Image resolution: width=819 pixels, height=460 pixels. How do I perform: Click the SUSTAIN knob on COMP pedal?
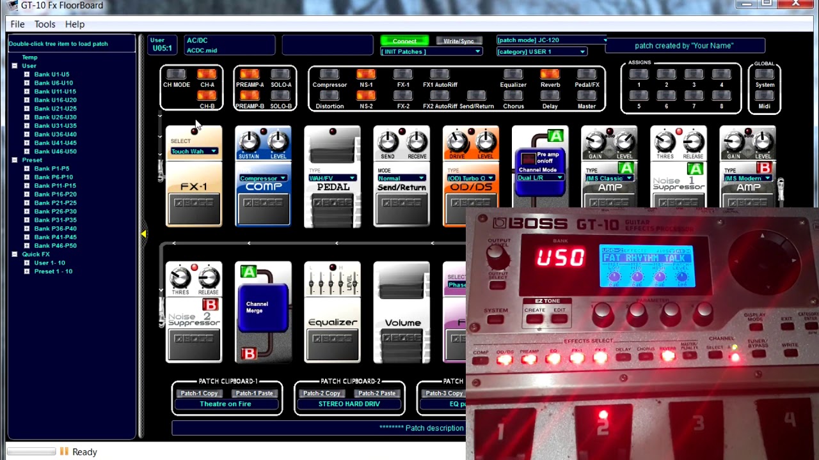[x=249, y=142]
